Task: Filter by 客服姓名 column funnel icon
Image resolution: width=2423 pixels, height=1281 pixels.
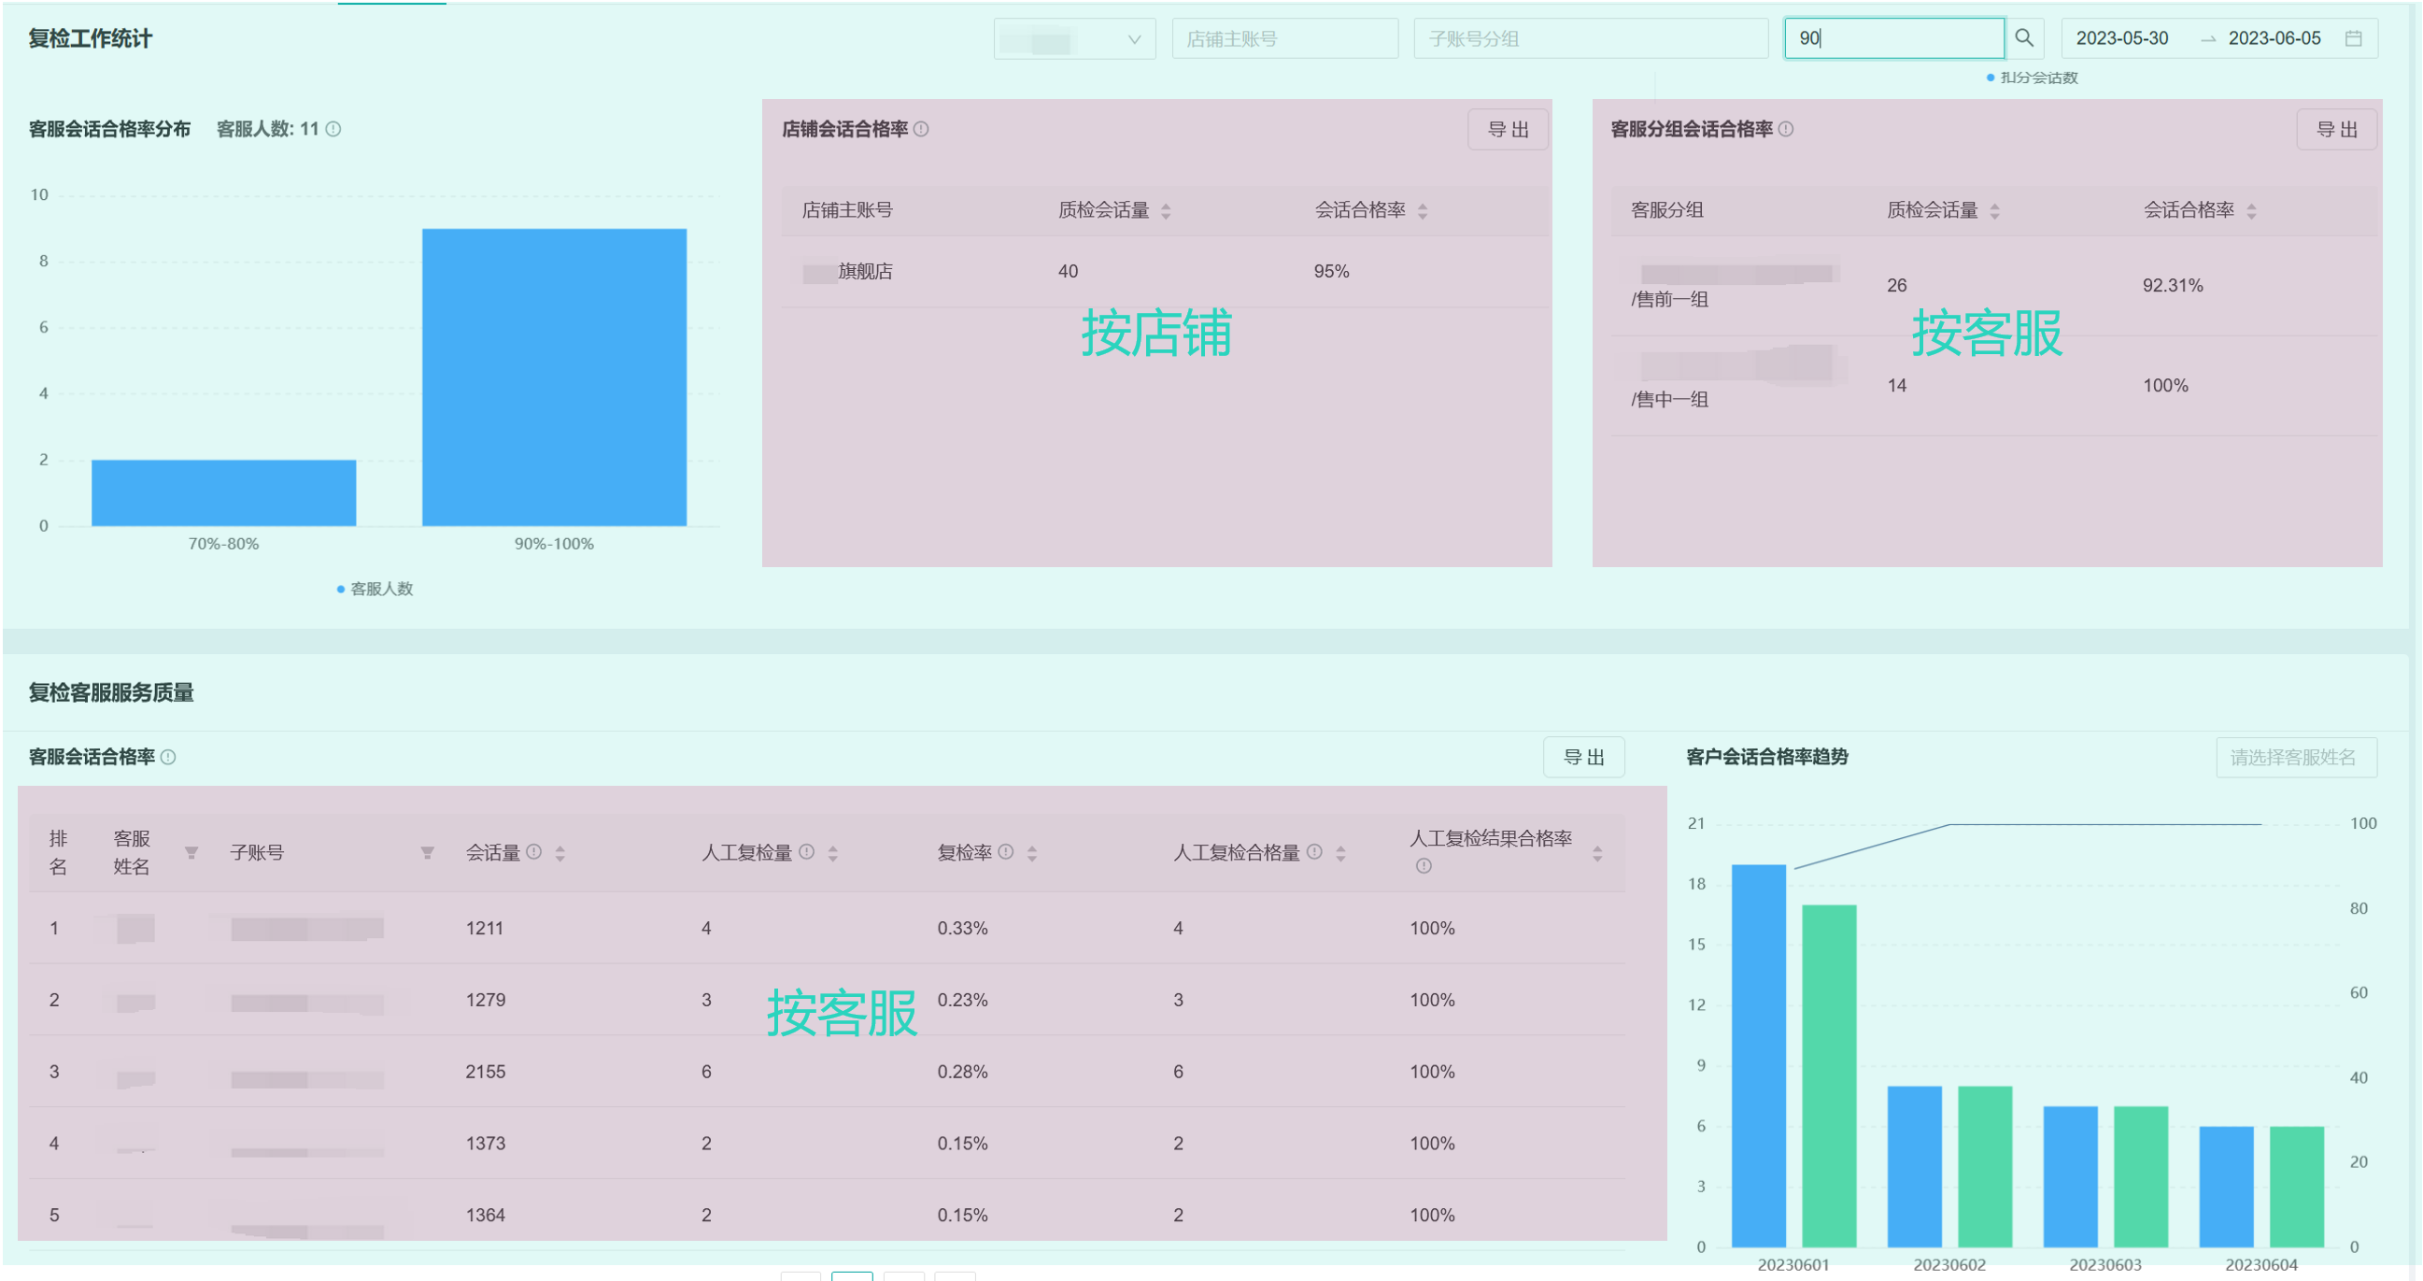Action: click(191, 853)
